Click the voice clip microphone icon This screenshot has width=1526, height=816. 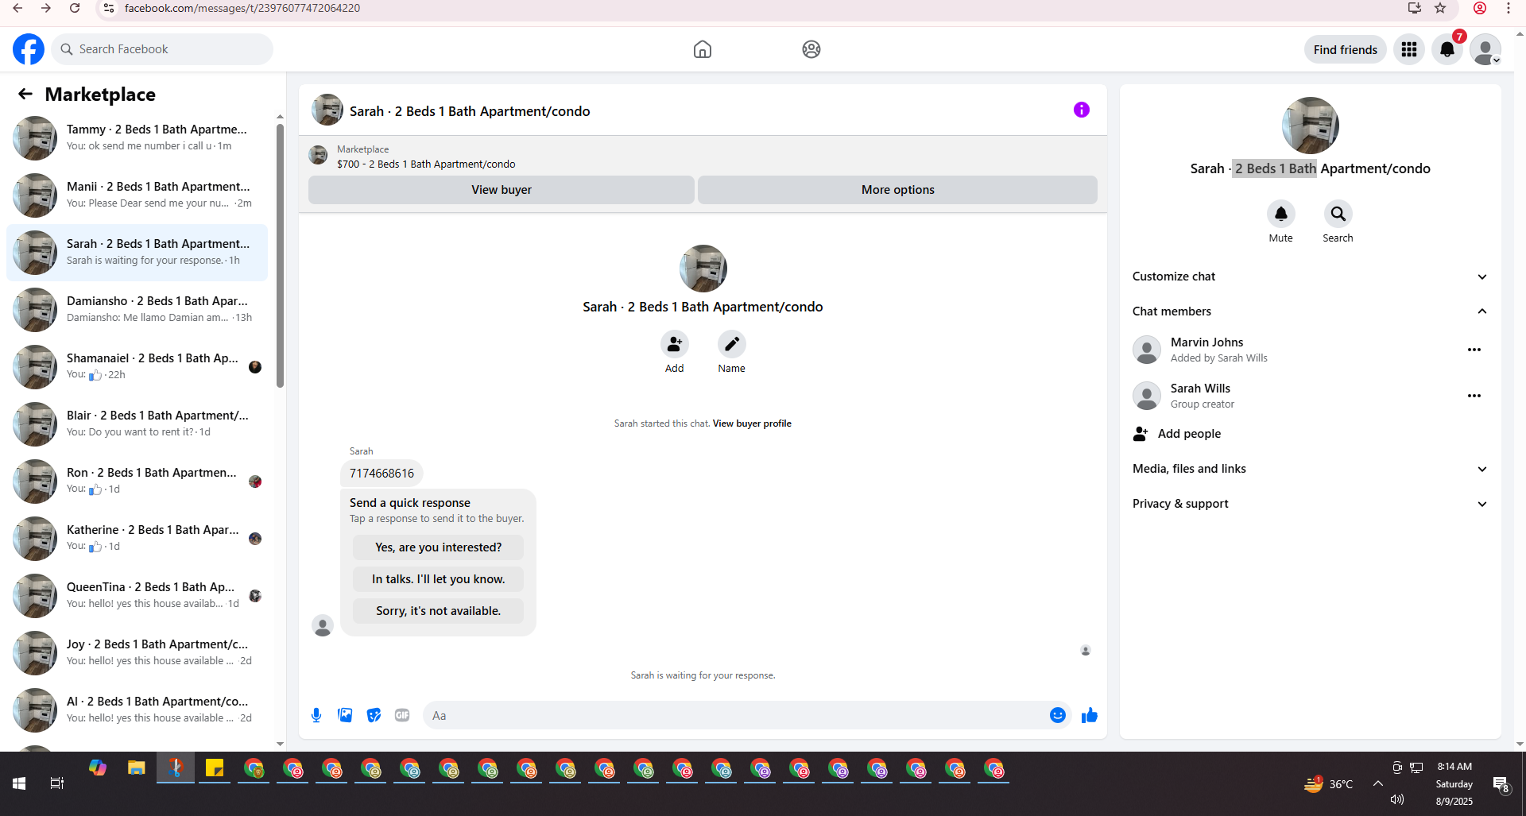(x=316, y=715)
